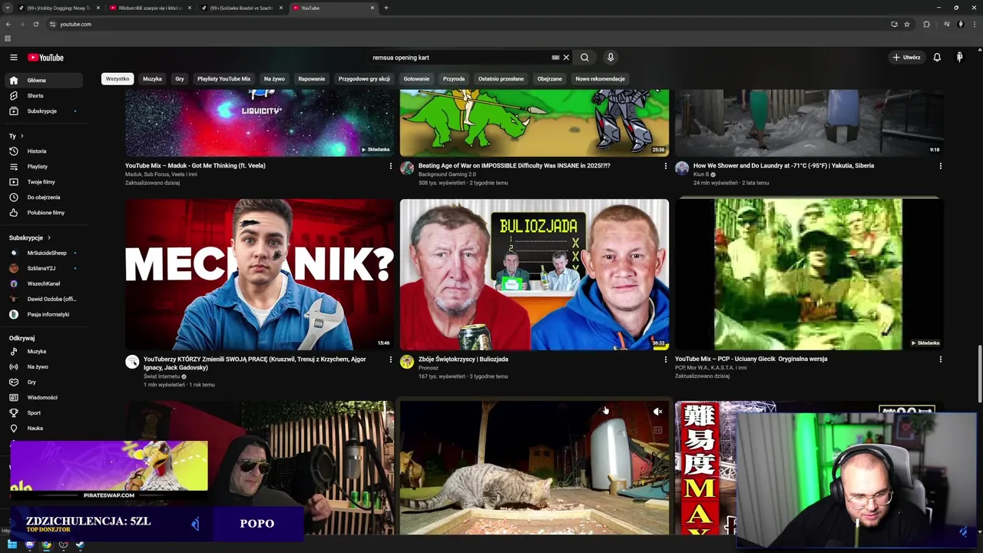Open new browser tab with plus
The image size is (983, 553).
click(x=386, y=8)
